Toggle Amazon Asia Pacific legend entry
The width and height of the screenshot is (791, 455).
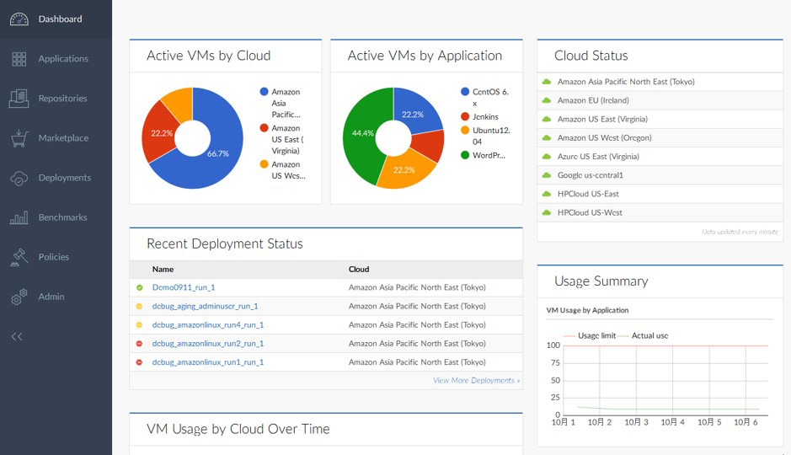pos(285,103)
